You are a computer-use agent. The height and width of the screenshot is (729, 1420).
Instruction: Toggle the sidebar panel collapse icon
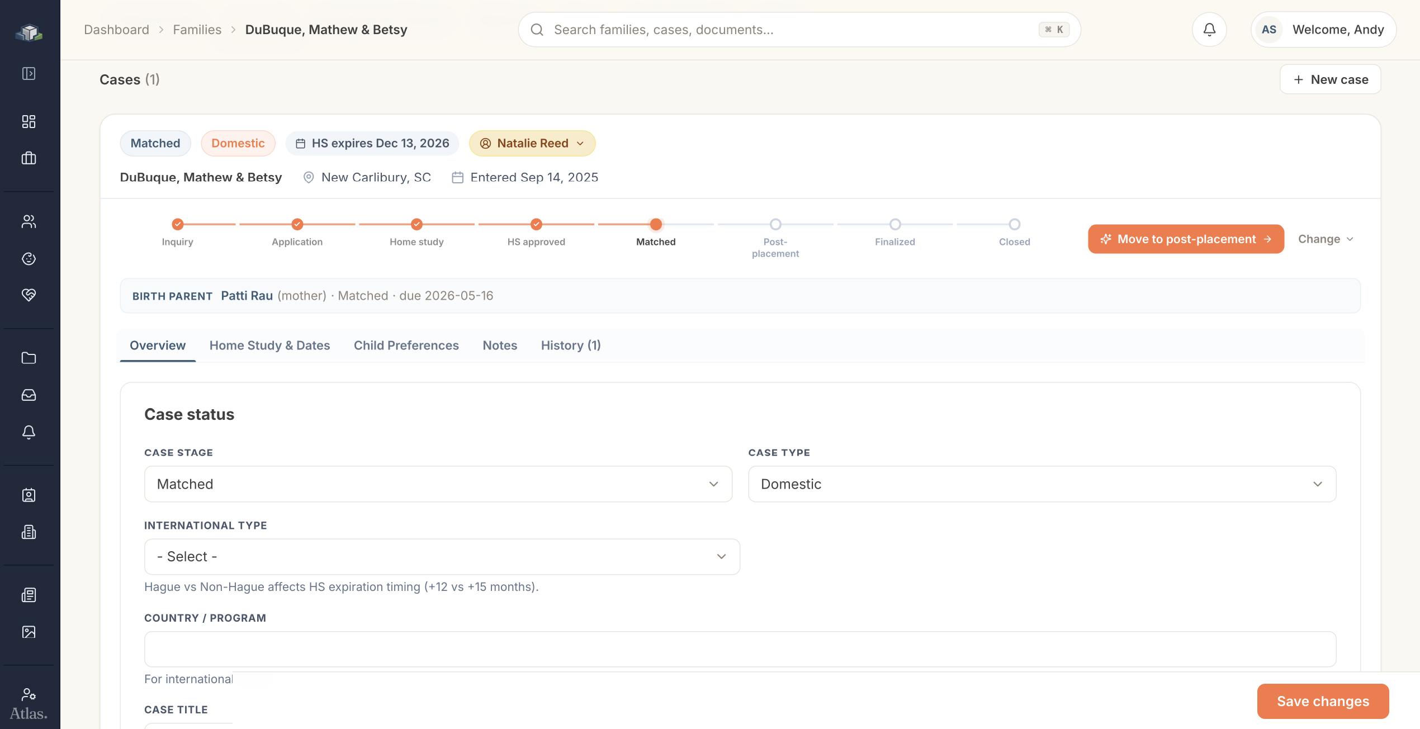[29, 73]
